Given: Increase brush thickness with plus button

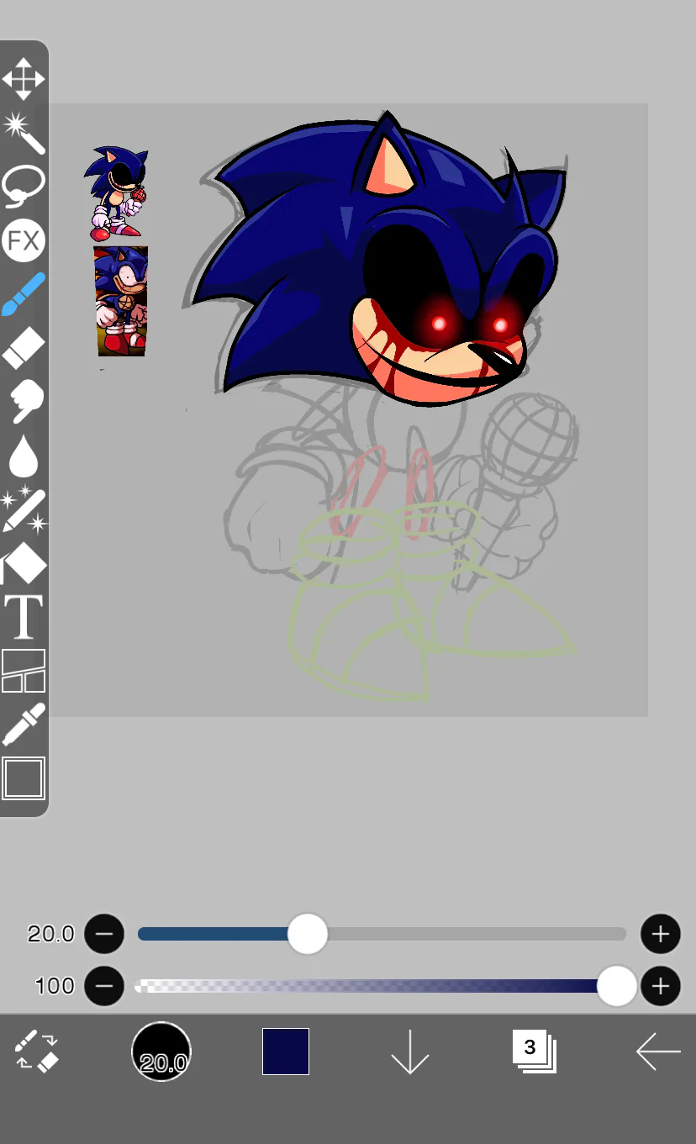Looking at the screenshot, I should coord(661,934).
